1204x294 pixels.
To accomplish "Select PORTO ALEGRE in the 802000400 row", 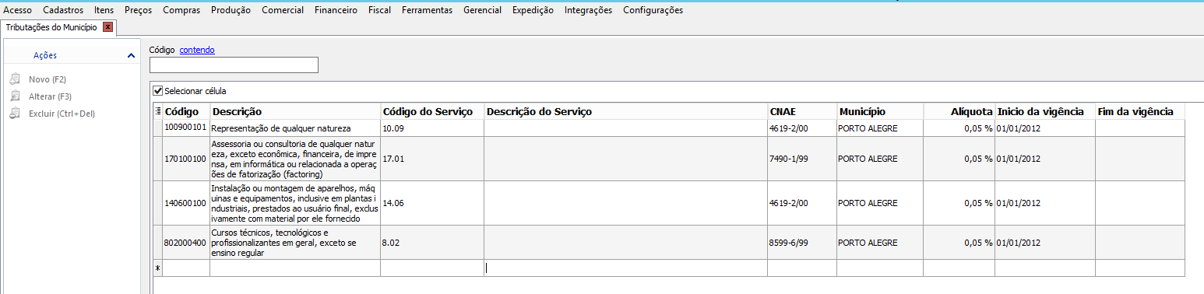I will coord(880,242).
